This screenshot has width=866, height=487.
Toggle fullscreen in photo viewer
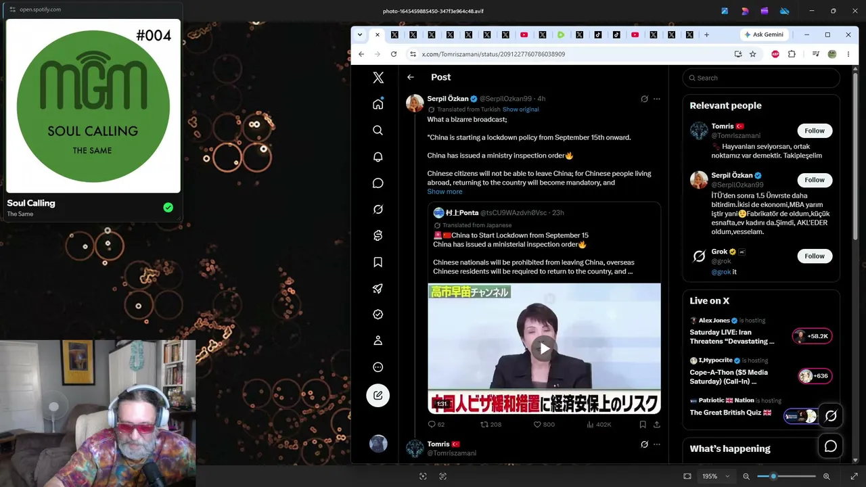pos(854,476)
